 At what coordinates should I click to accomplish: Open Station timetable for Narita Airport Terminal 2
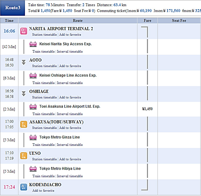[x=44, y=35]
